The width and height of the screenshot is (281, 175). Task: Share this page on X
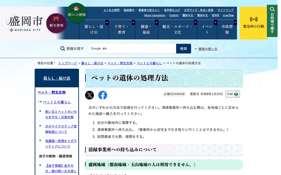pos(90,95)
